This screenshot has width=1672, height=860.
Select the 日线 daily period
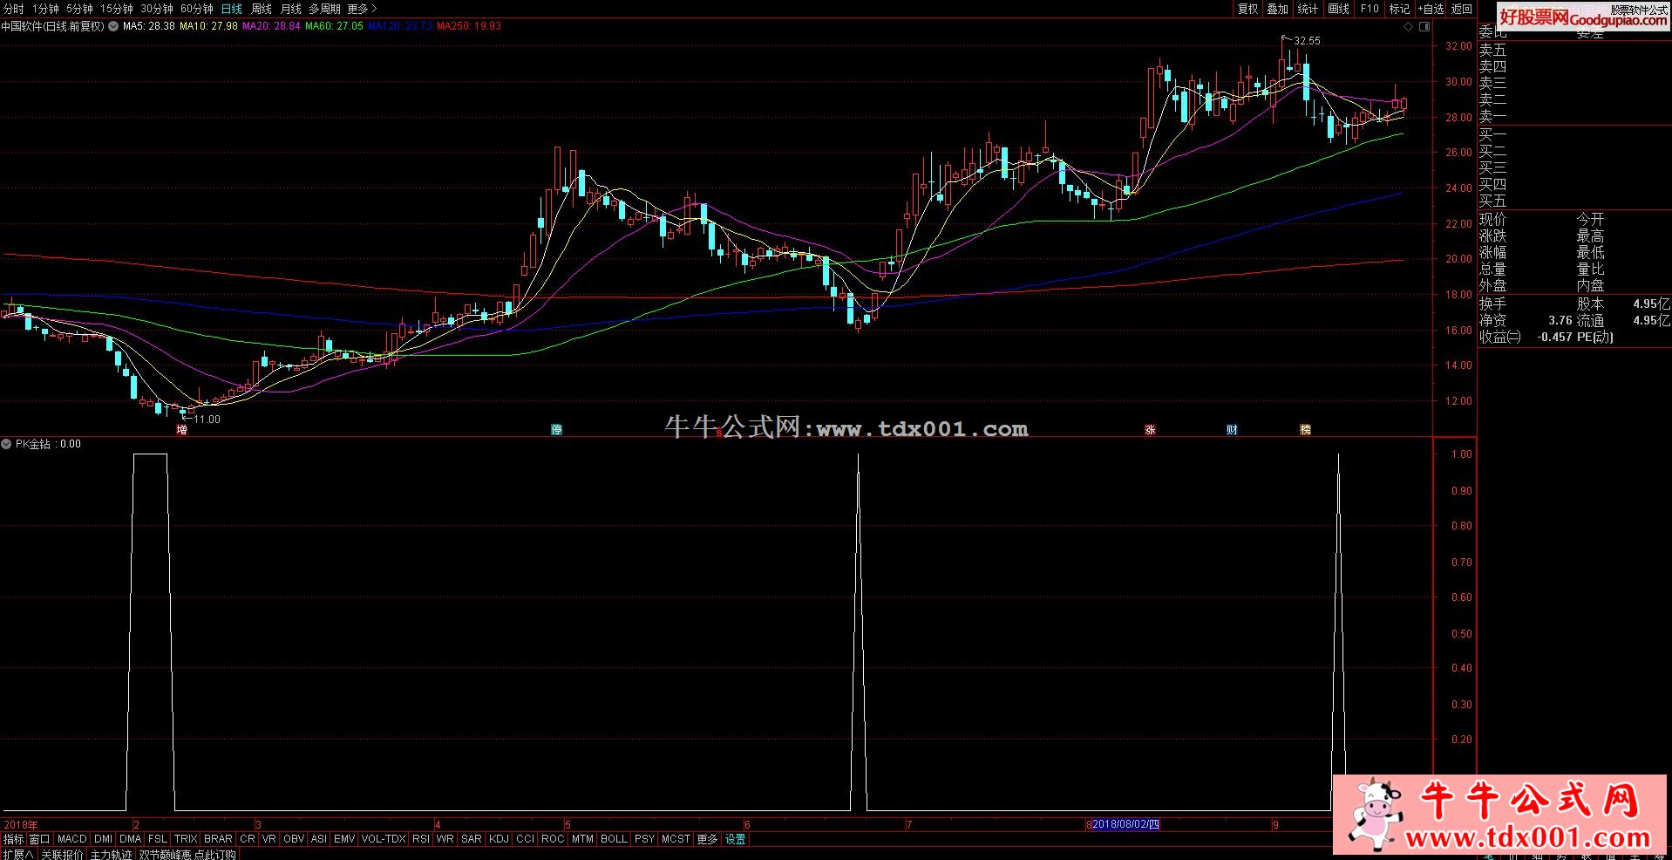pyautogui.click(x=232, y=9)
